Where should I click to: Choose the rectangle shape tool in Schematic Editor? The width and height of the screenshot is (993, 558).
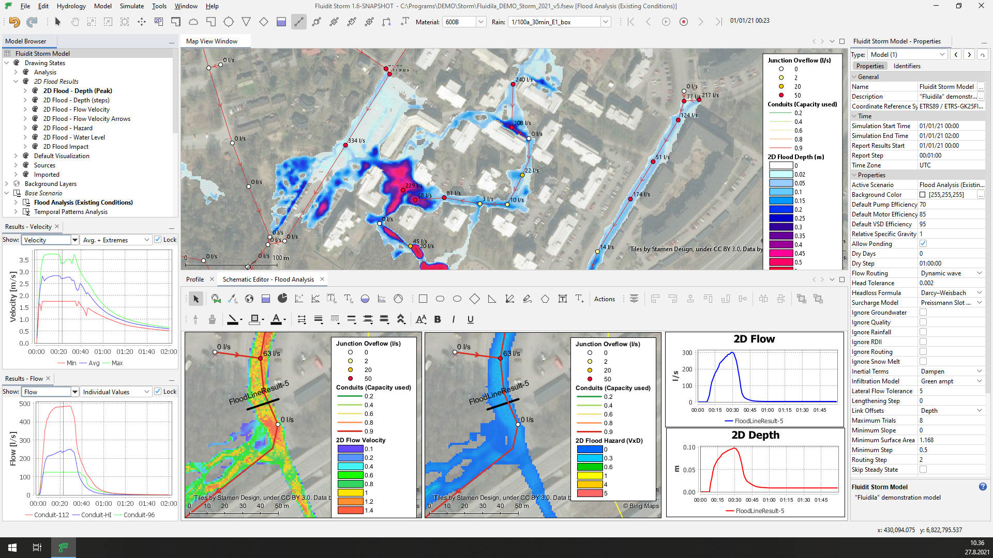[423, 299]
